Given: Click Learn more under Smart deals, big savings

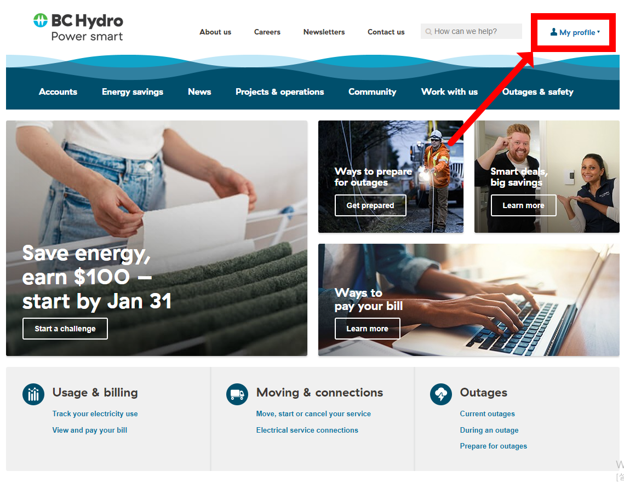Looking at the screenshot, I should (x=523, y=205).
